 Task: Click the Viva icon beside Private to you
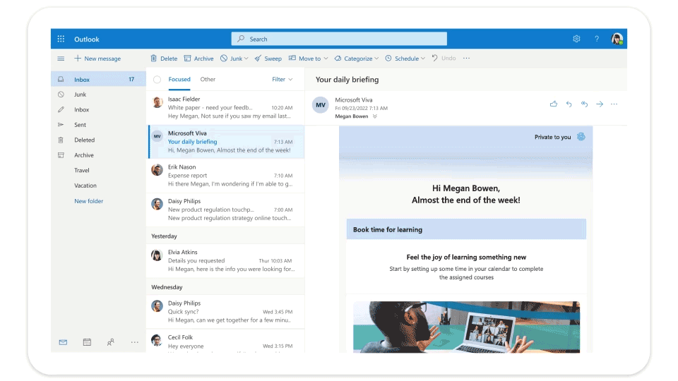(581, 137)
